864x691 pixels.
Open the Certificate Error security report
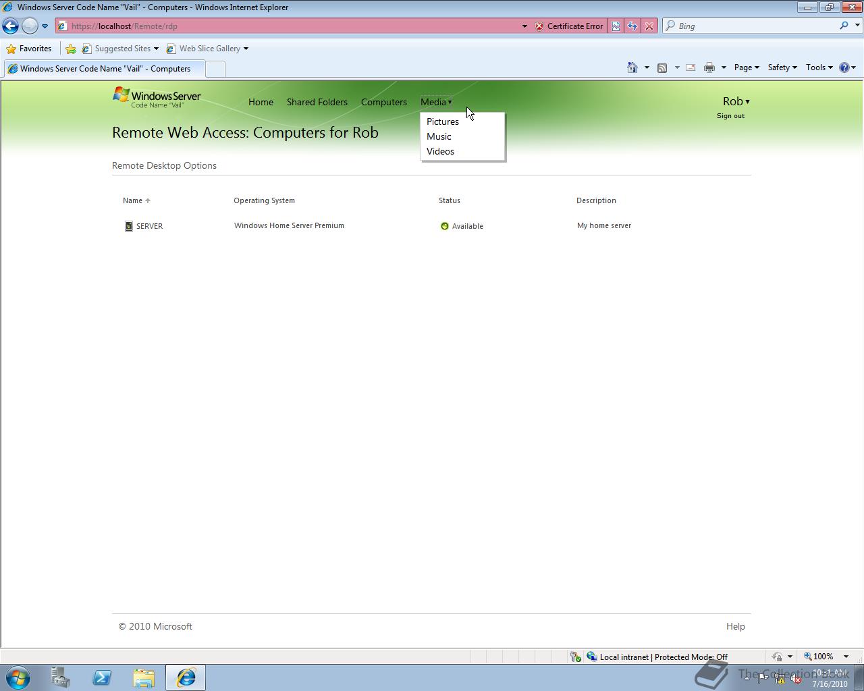pyautogui.click(x=569, y=26)
